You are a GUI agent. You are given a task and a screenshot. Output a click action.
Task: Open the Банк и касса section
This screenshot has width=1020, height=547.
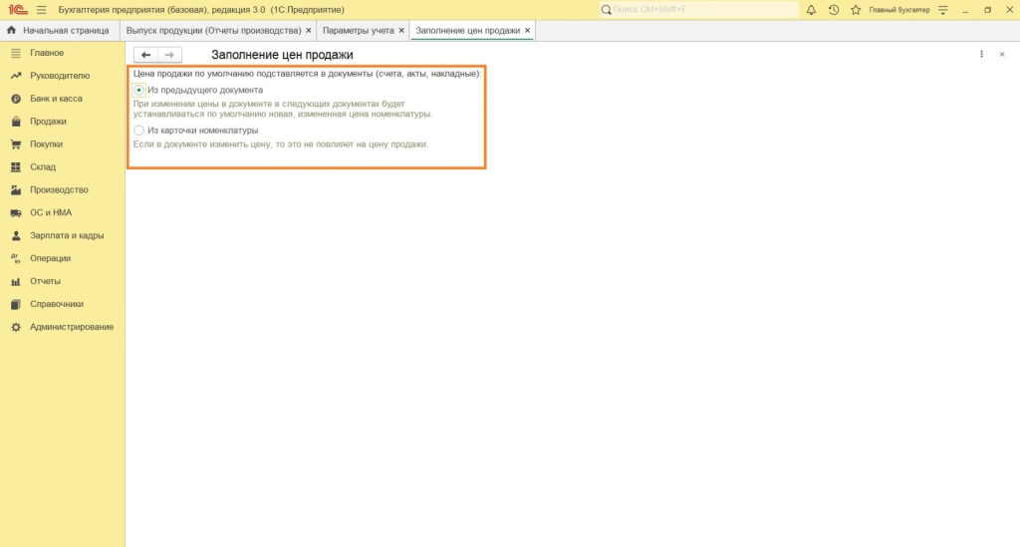[x=56, y=99]
